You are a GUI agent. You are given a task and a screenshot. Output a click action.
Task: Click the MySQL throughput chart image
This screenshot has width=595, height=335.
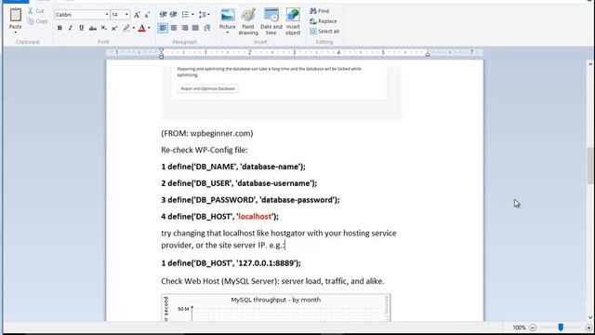276,308
